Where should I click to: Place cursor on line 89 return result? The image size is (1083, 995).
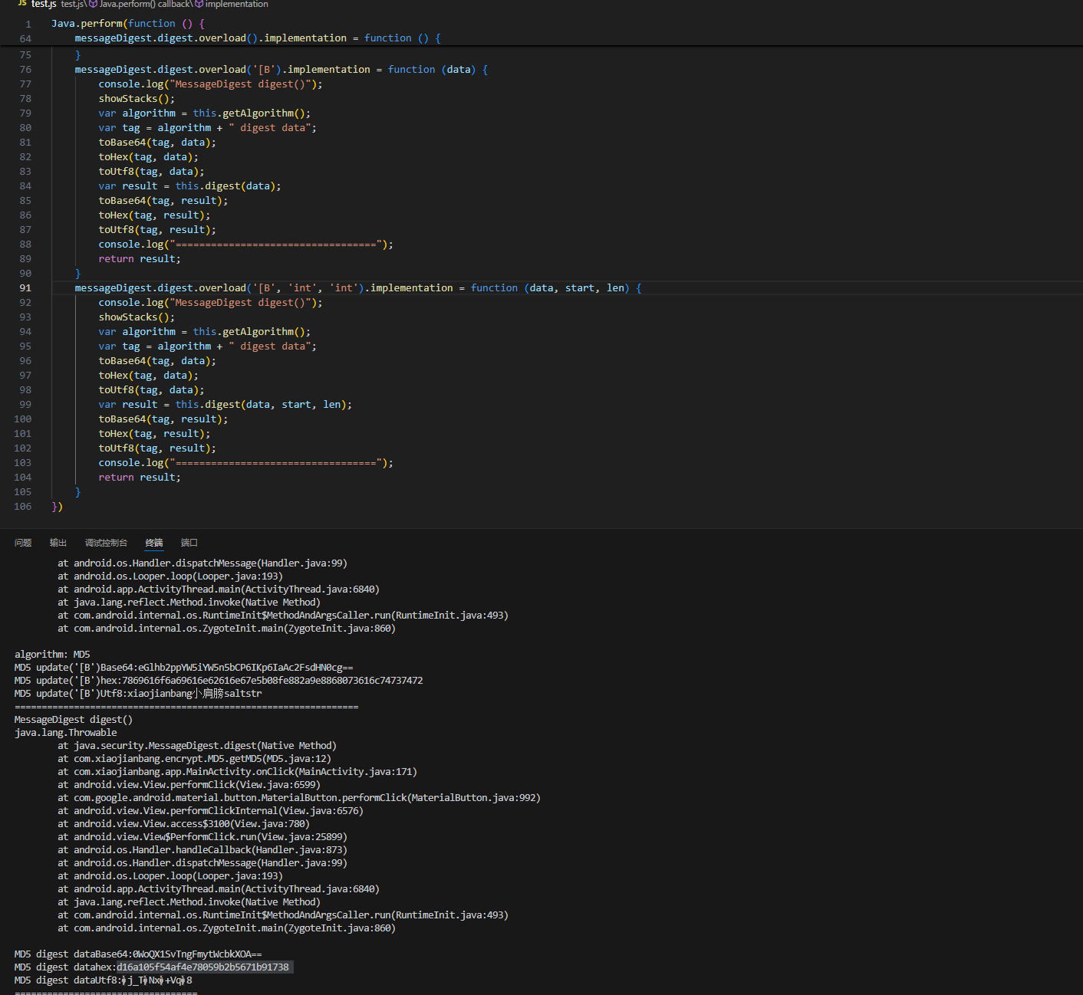139,259
